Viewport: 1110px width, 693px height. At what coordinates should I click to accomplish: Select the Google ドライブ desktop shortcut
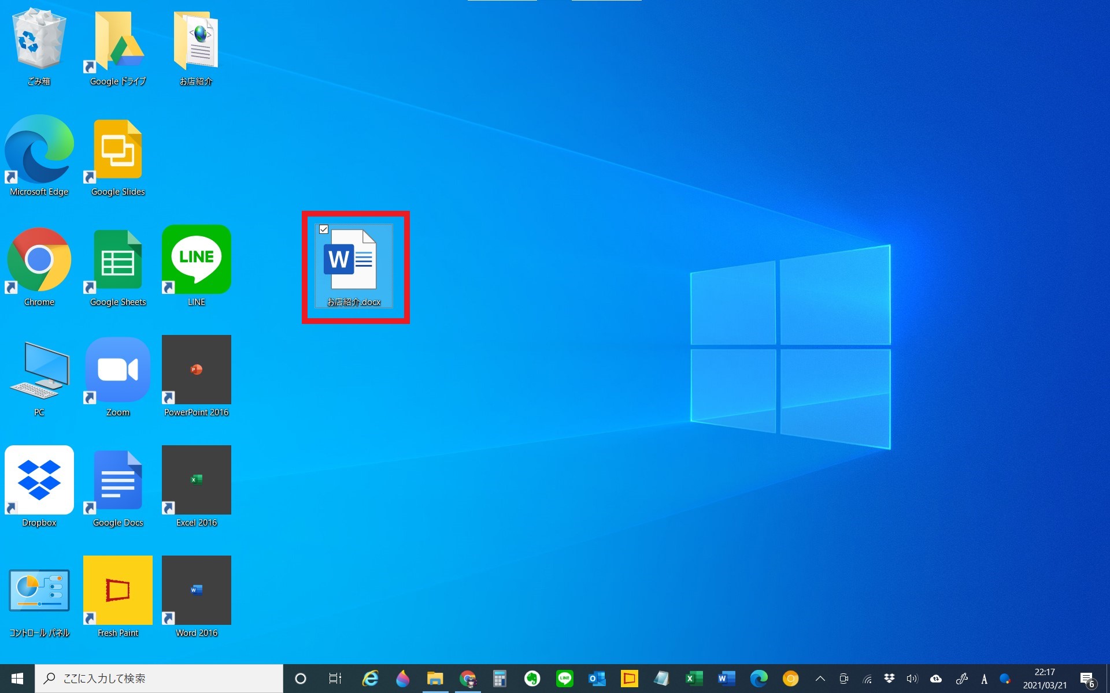click(118, 47)
